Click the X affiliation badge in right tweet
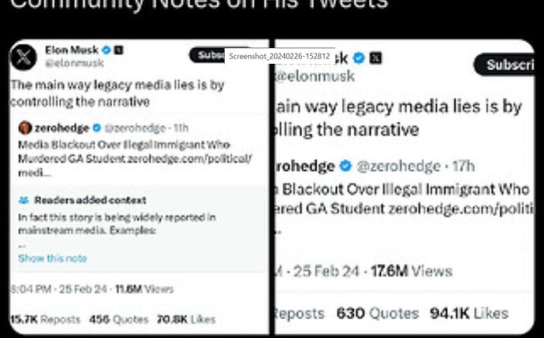This screenshot has width=544, height=338. point(376,57)
